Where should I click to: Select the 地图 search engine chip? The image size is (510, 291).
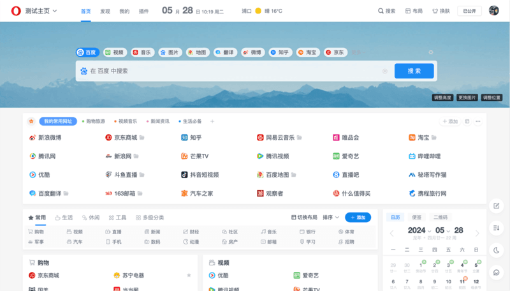(198, 52)
